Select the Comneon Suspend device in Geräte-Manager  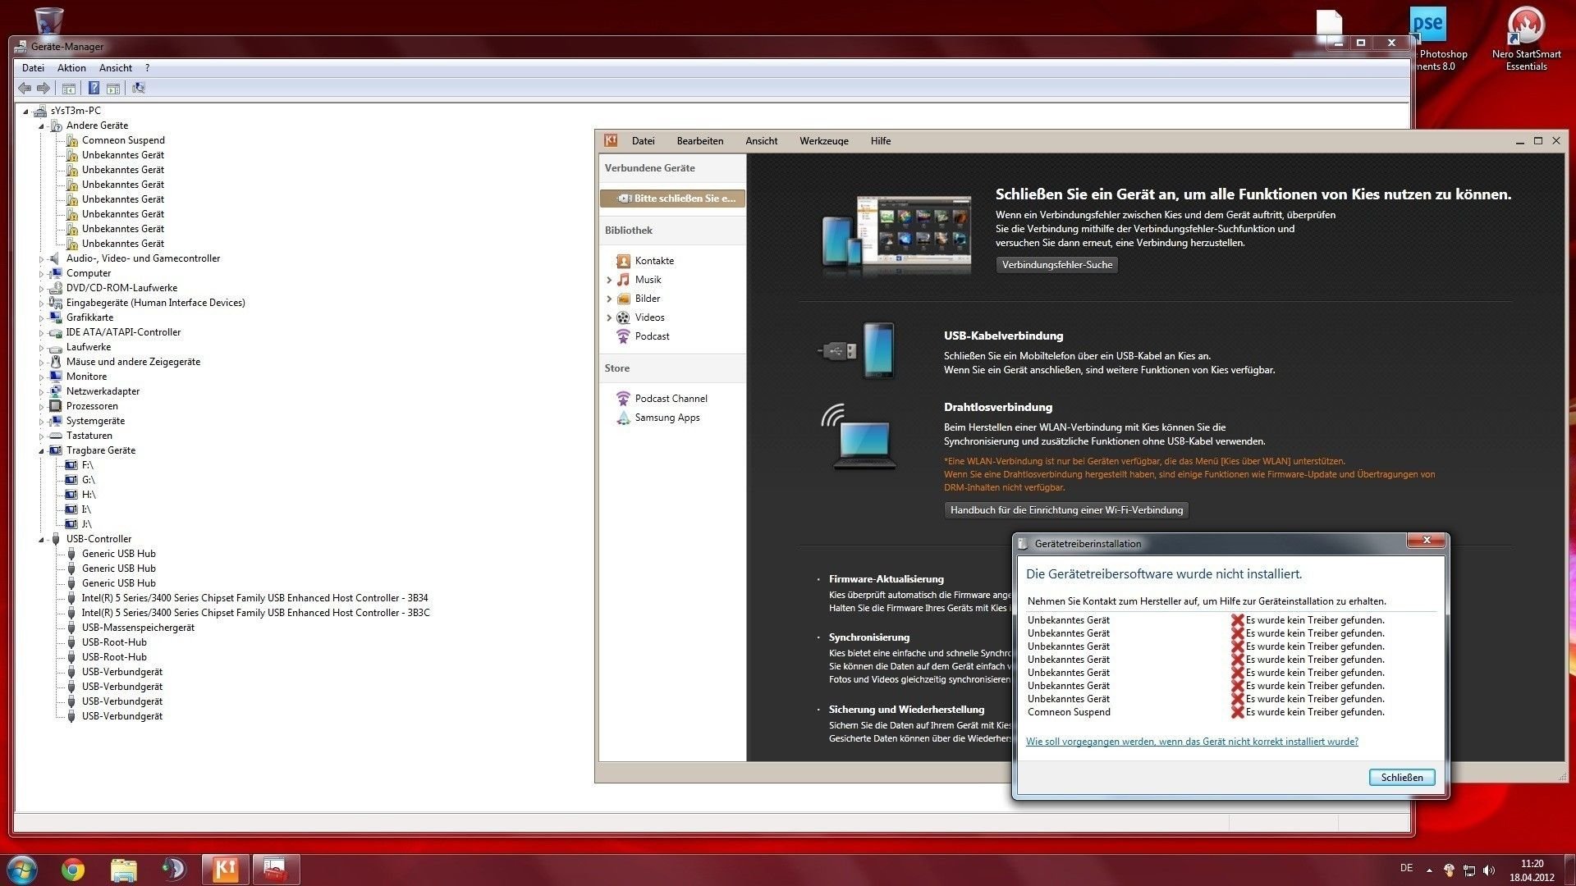click(123, 140)
